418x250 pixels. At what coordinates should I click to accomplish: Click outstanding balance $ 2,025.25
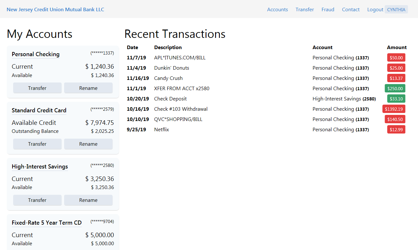pos(103,131)
